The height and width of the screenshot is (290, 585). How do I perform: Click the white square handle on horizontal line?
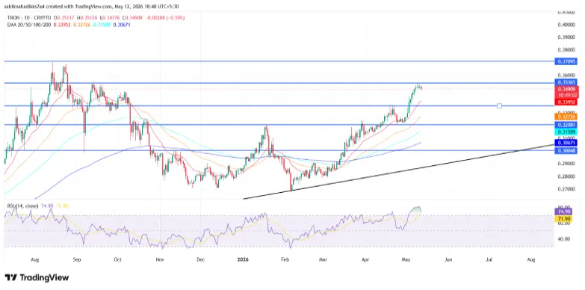[499, 106]
